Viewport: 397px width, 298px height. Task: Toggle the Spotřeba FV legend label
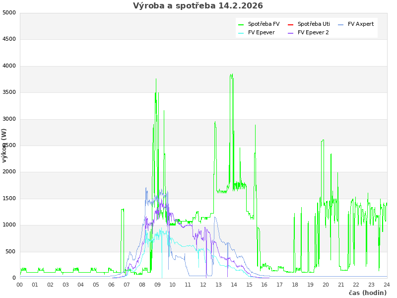click(264, 24)
